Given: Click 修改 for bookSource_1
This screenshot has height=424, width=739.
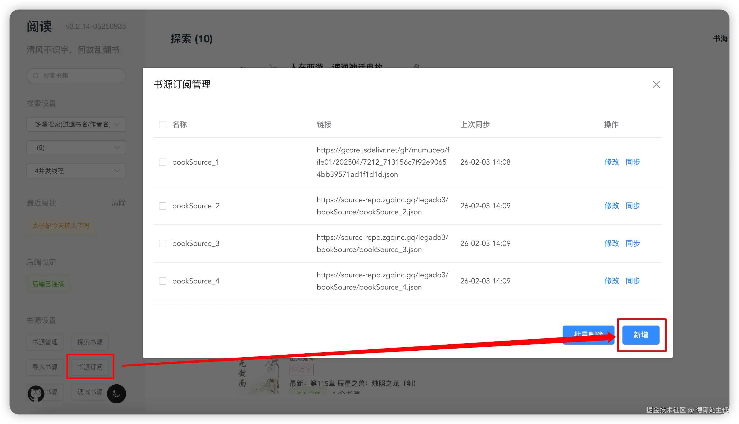Looking at the screenshot, I should (611, 162).
